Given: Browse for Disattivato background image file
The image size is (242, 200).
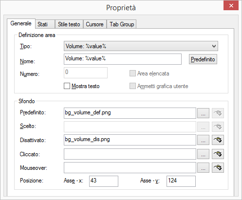Looking at the screenshot, I should (203, 140).
